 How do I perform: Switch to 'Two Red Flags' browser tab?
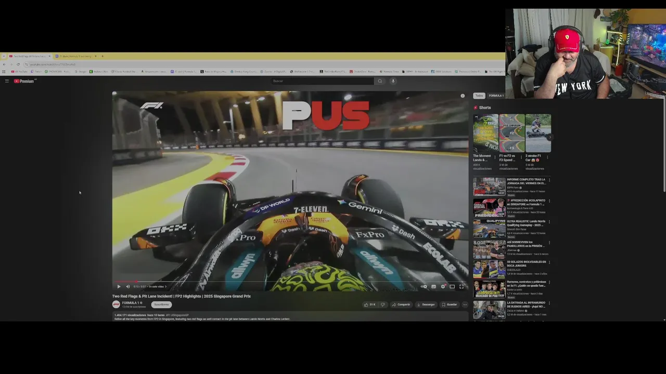pyautogui.click(x=29, y=56)
